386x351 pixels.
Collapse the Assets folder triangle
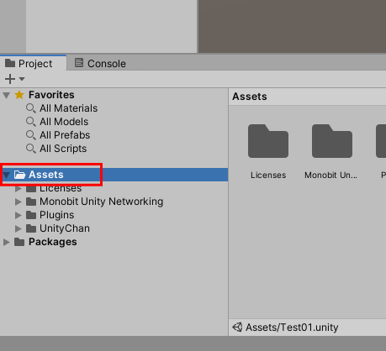7,175
